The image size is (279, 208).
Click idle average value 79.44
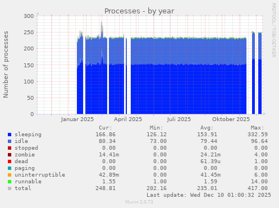209,141
